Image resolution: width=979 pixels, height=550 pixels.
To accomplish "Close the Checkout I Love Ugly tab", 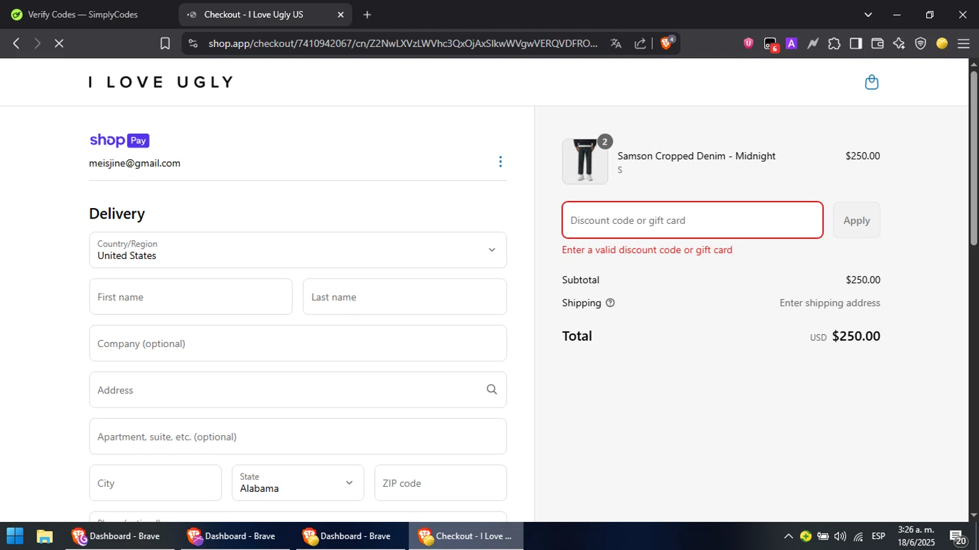I will click(340, 14).
